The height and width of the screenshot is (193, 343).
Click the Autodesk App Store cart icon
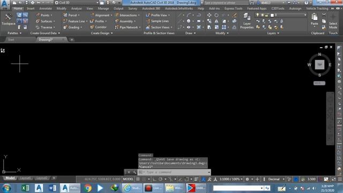click(x=289, y=3)
